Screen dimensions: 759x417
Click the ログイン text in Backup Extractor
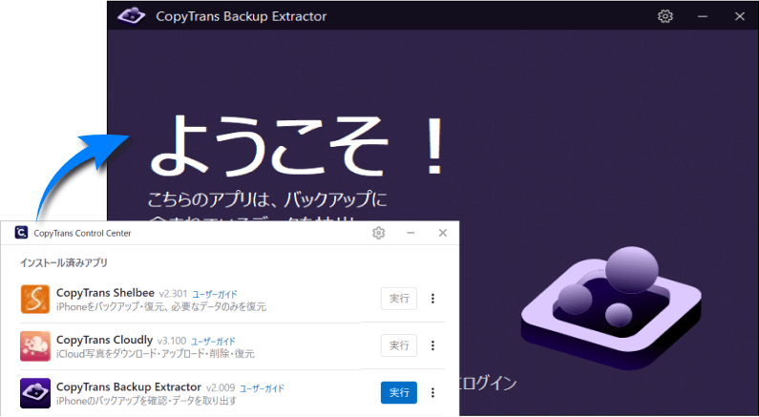point(489,384)
